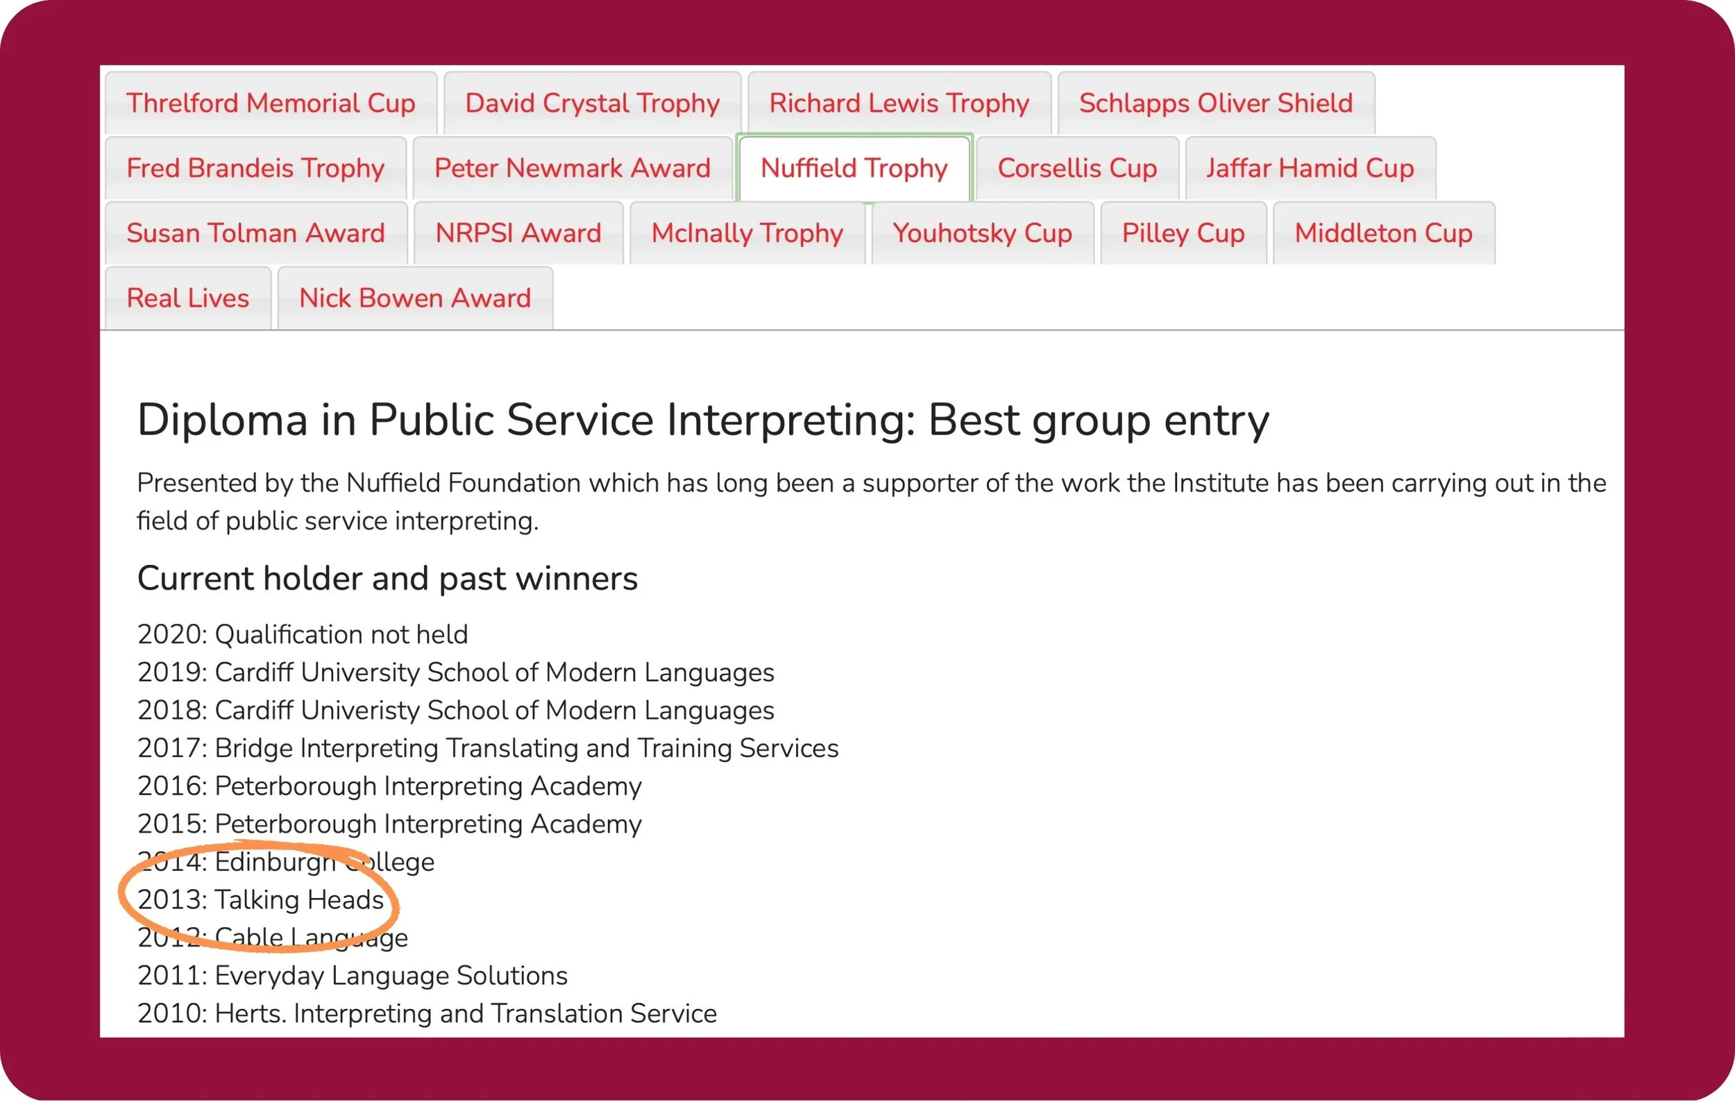View the Real Lives tab

187,298
